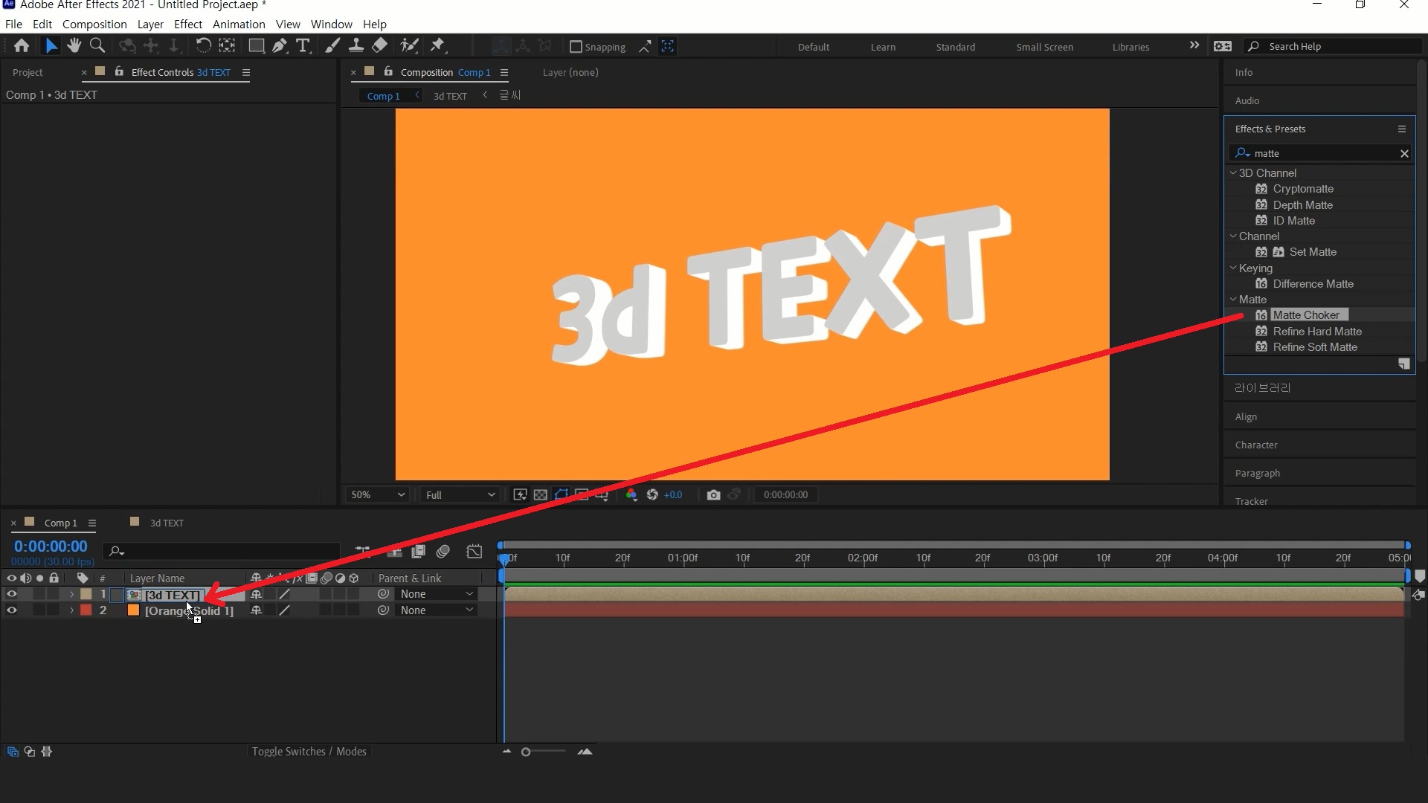Hide the 3d TEXT layer
Viewport: 1428px width, 803px height.
tap(11, 594)
